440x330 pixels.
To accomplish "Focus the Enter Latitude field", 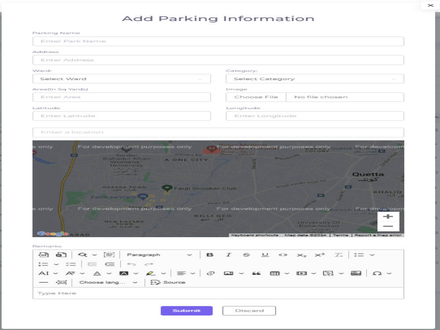I will (x=121, y=116).
